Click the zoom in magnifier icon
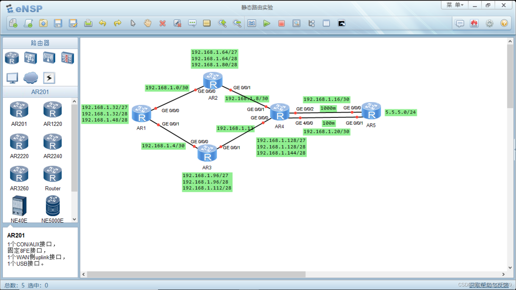This screenshot has width=516, height=290. click(x=222, y=23)
